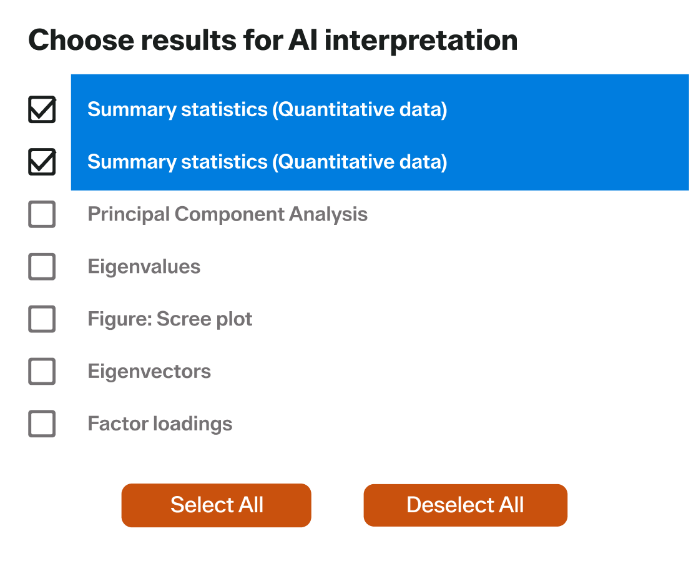Tick the Factor loadings checkbox
This screenshot has height=581, width=691.
(x=42, y=424)
